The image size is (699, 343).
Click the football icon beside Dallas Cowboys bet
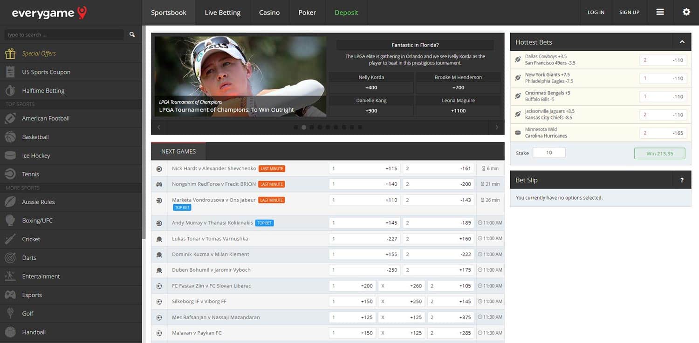coord(517,60)
